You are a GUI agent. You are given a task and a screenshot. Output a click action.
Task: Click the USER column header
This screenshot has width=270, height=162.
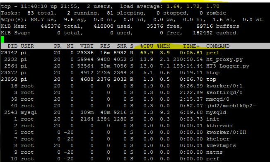[27, 46]
